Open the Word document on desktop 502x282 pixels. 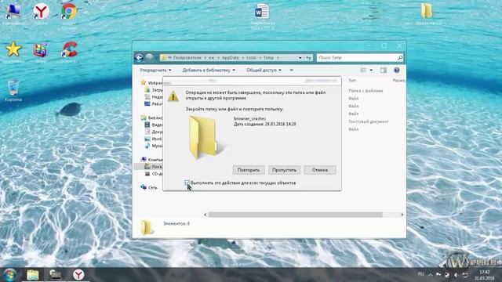[x=262, y=16]
